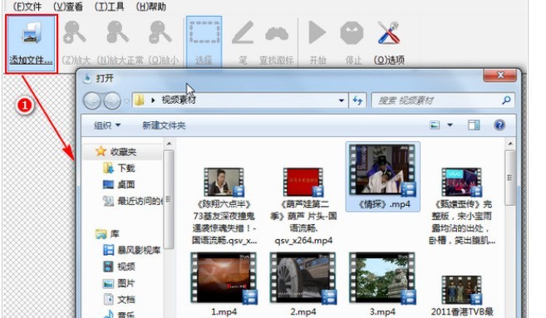Viewport: 546px width, 318px height.
Task: Click file list scrollbar up arrow
Action: [510, 144]
